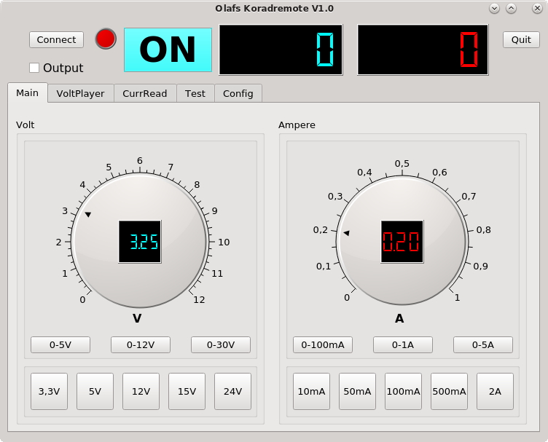Switch to the Main tab
This screenshot has width=548, height=442.
(x=27, y=93)
